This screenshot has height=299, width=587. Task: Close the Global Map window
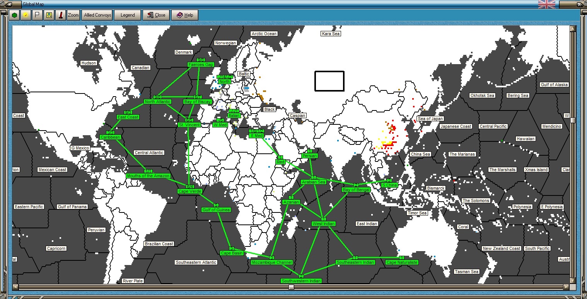[156, 15]
